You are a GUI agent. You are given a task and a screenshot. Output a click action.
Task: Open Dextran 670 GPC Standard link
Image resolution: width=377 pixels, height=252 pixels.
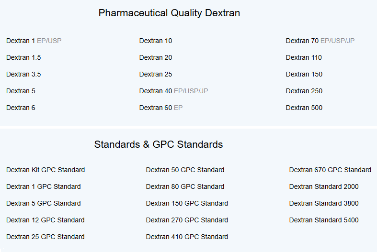tap(331, 170)
